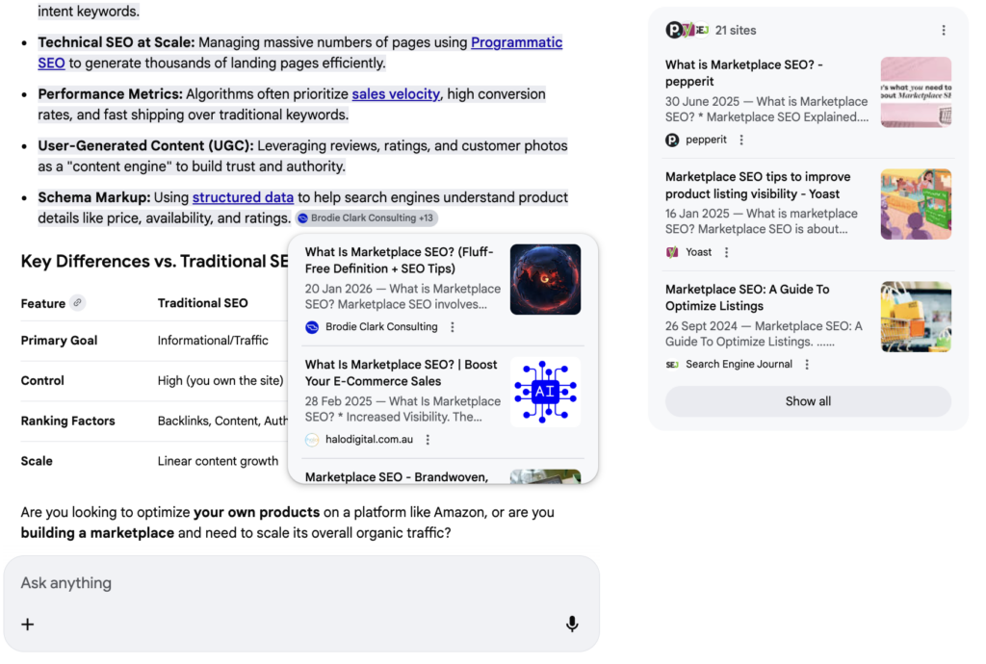Open the Search Engine Journal article thumbnail
The width and height of the screenshot is (986, 664).
[x=916, y=317]
